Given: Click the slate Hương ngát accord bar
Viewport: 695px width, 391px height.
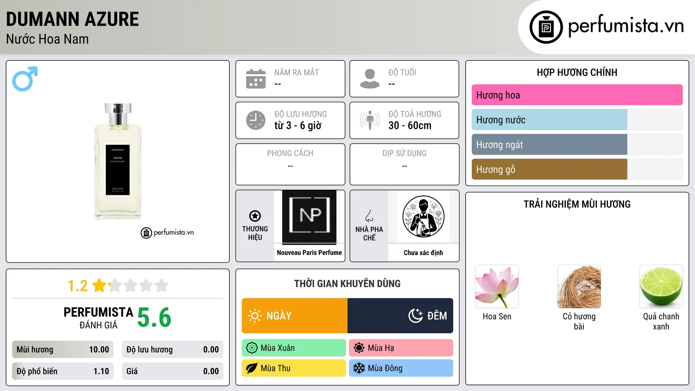Looking at the screenshot, I should pos(549,145).
